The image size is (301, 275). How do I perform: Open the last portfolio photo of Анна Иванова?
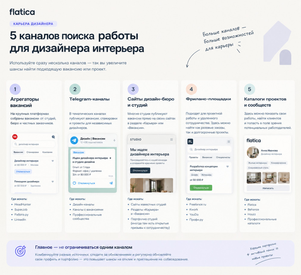(284, 178)
